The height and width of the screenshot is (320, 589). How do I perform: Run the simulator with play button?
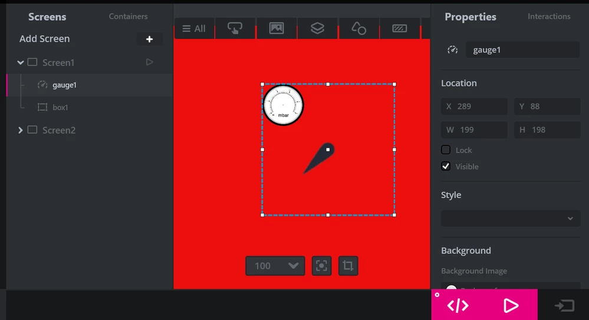click(x=511, y=306)
